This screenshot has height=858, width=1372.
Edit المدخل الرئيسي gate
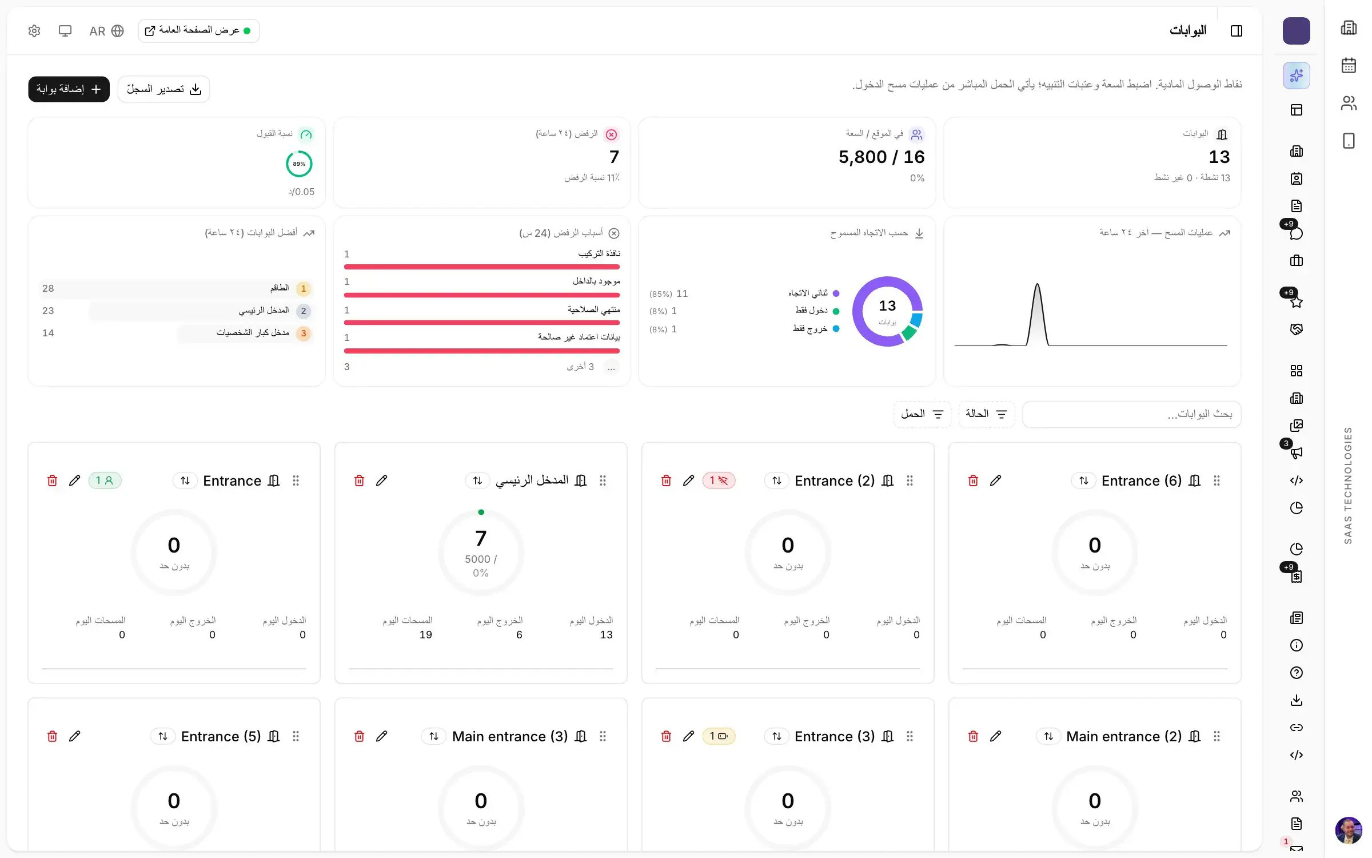(x=381, y=480)
